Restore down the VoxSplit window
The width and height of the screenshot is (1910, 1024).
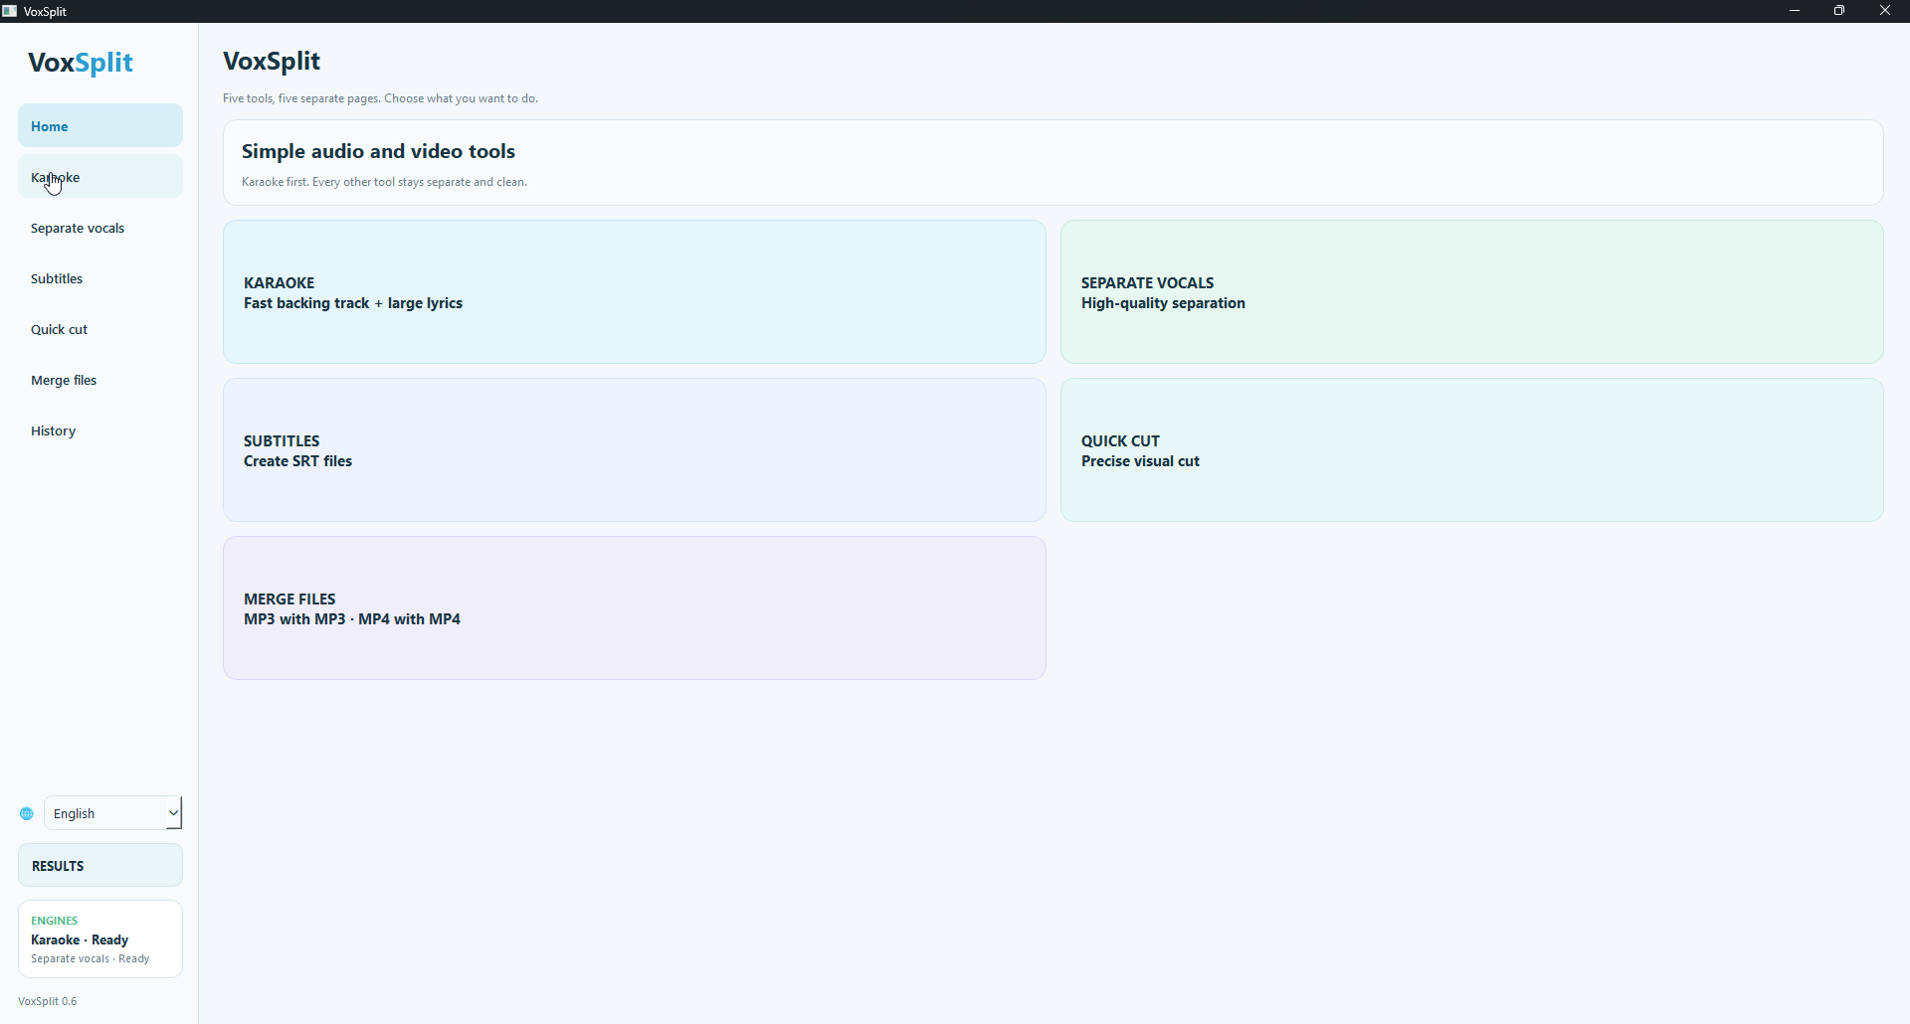tap(1839, 11)
